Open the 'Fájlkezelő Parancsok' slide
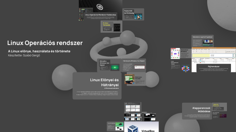Screen dimensions: 236x132 [x=220, y=107]
